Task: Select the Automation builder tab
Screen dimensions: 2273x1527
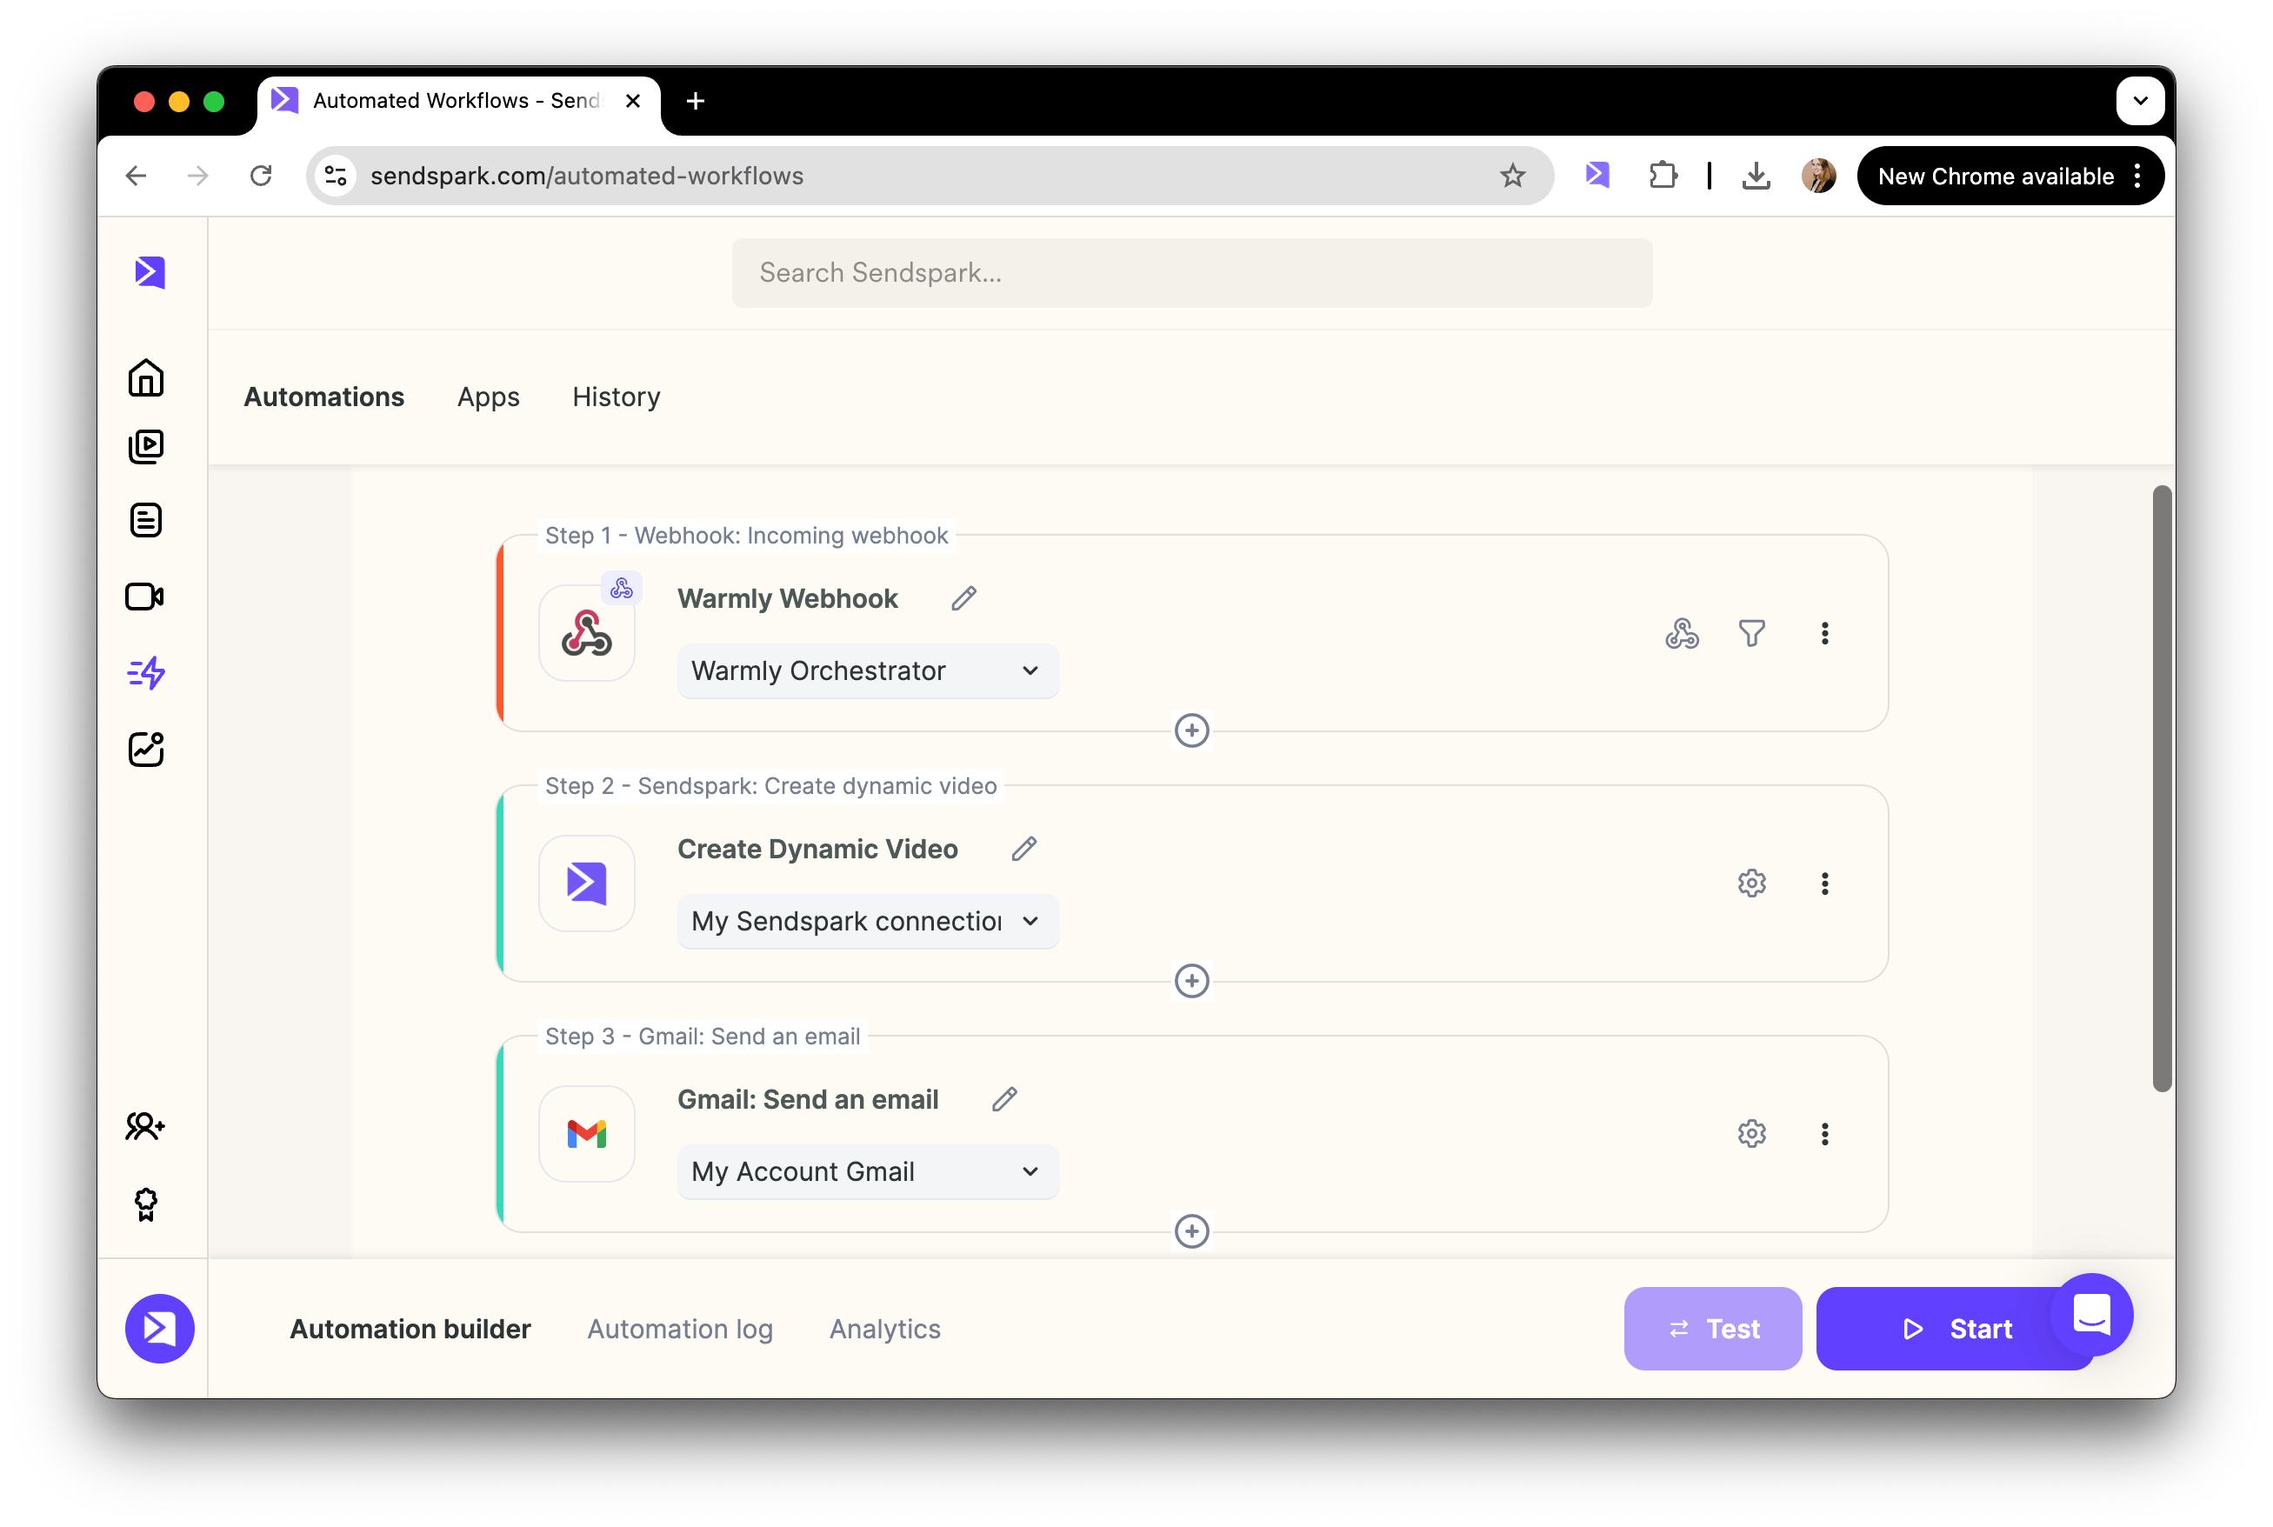Action: coord(410,1329)
